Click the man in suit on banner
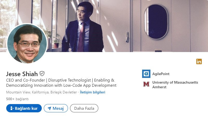Screen dimensions: 208x117 (x=83, y=27)
